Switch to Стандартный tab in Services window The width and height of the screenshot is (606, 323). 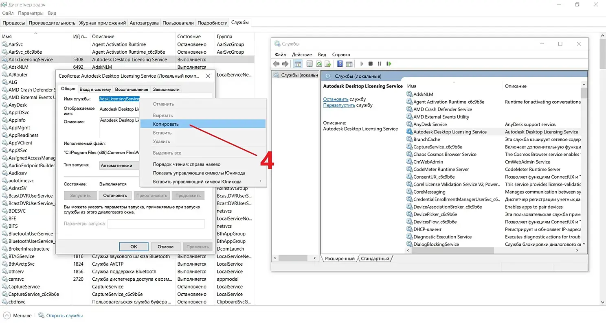pos(375,259)
